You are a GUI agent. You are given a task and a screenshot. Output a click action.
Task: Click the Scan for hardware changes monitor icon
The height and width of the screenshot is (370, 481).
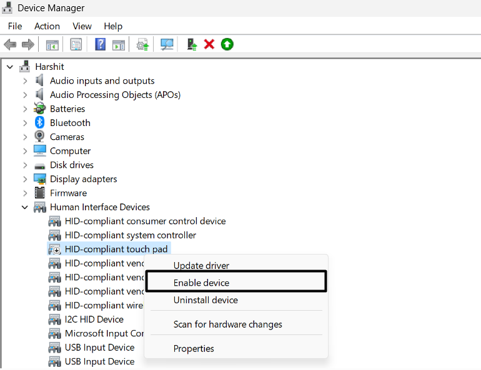(x=167, y=44)
